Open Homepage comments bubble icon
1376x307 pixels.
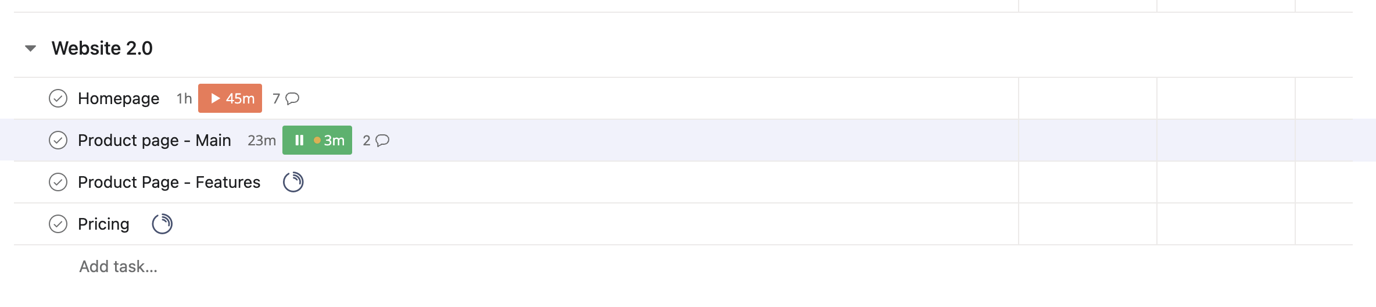(293, 98)
